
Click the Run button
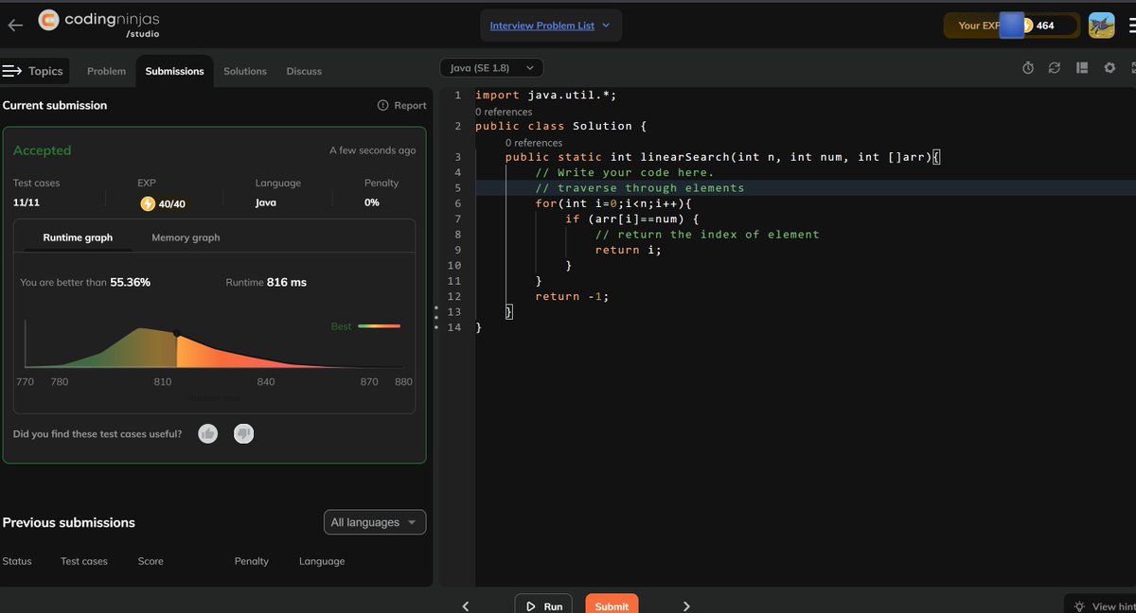543,605
